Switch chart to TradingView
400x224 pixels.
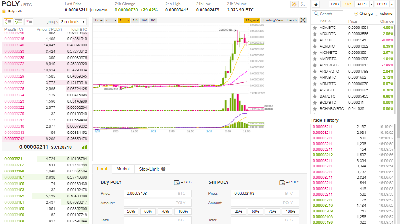273,20
